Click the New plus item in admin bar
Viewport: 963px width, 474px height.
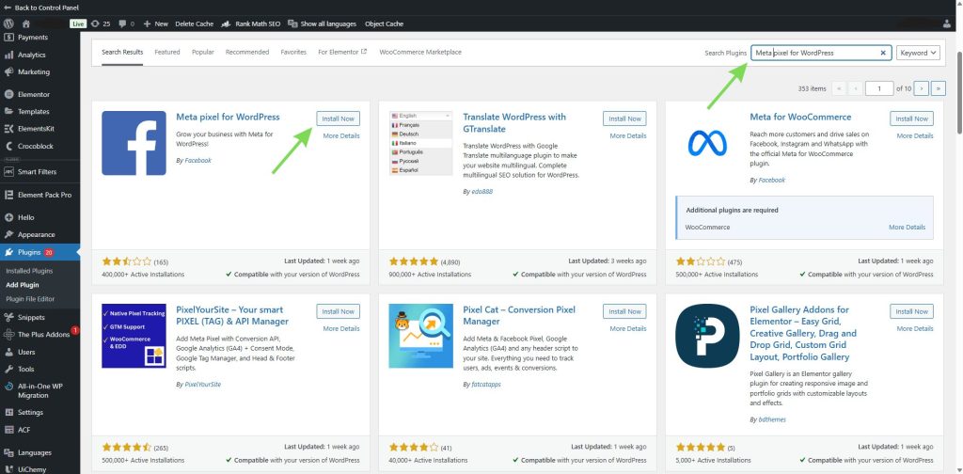[x=155, y=24]
